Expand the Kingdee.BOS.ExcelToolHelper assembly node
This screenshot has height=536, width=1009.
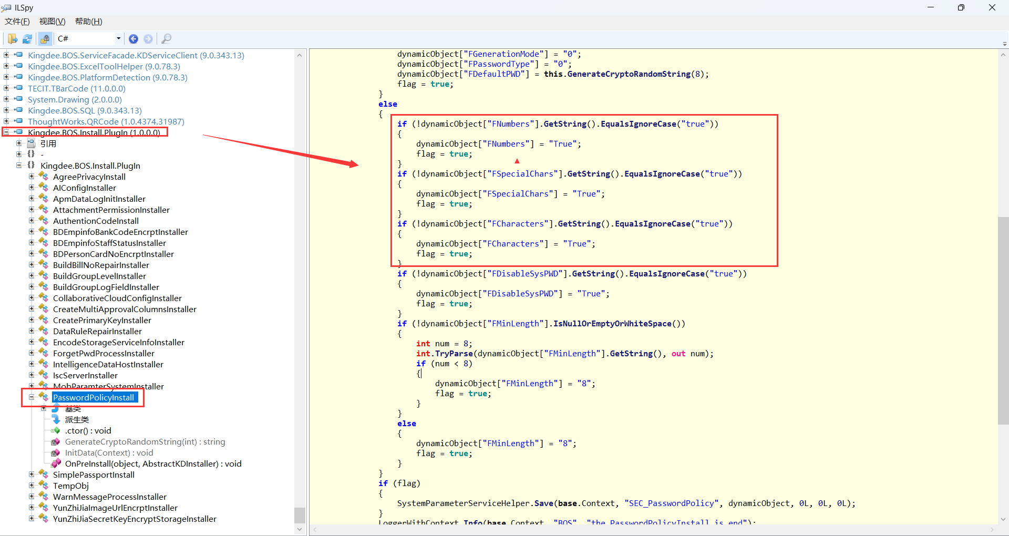pyautogui.click(x=6, y=66)
